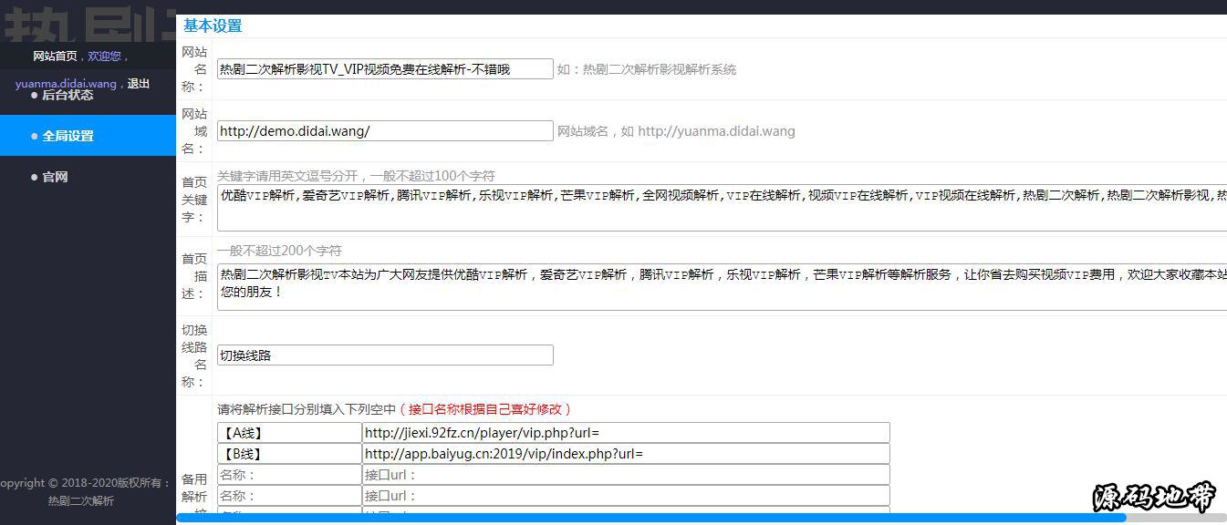Click the horizontal scrollbar at bottom
The height and width of the screenshot is (525, 1227).
(650, 518)
